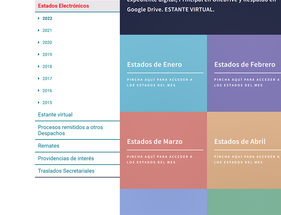281x215 pixels.
Task: Click the green tile below Abril
Action: (244, 202)
